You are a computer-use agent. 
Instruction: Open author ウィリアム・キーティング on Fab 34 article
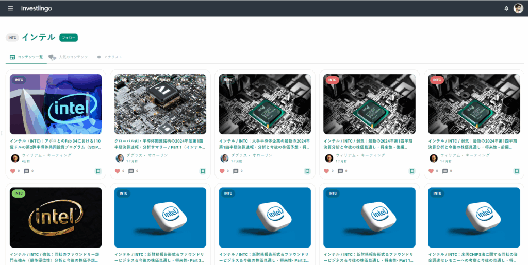click(x=47, y=155)
